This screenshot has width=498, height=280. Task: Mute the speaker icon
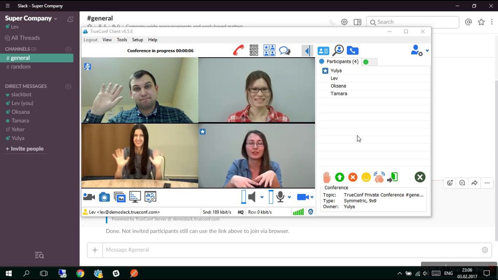point(252,197)
